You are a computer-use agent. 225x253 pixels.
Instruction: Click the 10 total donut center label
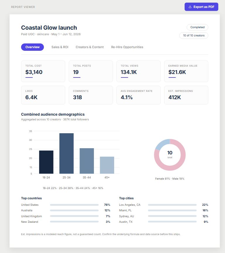(170, 154)
